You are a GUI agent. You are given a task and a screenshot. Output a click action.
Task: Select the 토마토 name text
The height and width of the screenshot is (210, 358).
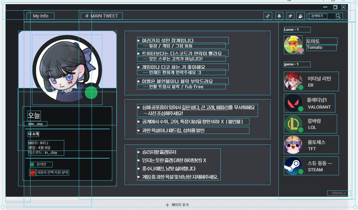pyautogui.click(x=313, y=41)
